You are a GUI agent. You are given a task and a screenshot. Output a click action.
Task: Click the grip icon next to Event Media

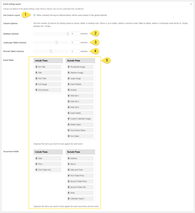(69, 113)
